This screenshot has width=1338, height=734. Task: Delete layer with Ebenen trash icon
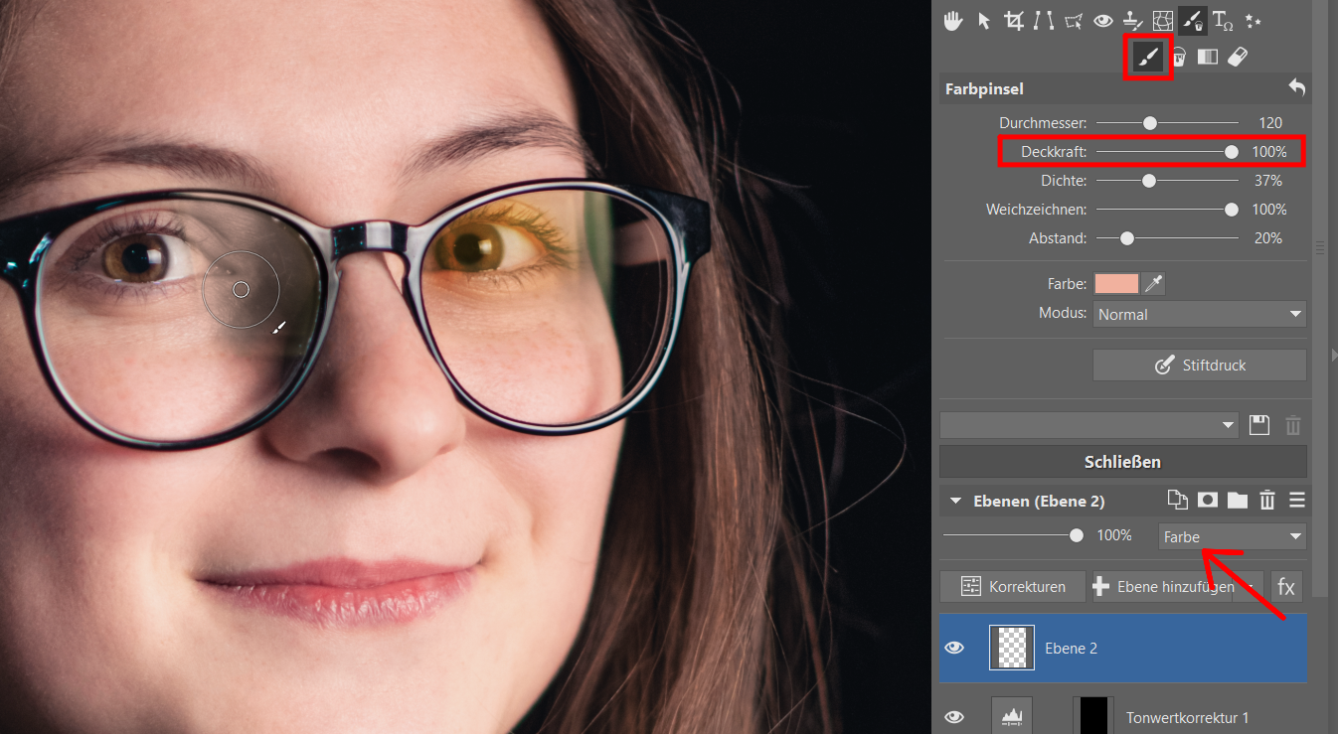1267,501
